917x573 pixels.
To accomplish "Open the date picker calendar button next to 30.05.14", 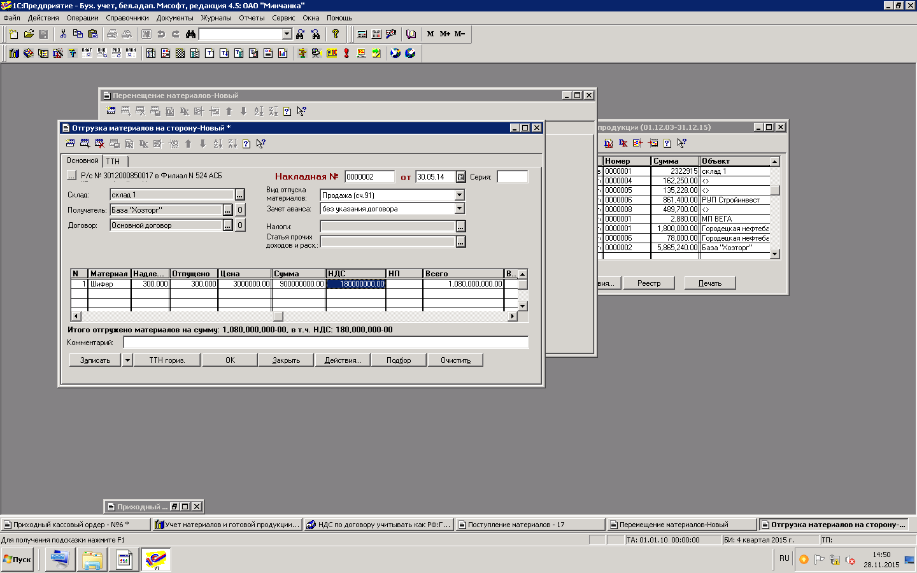I will tap(461, 177).
